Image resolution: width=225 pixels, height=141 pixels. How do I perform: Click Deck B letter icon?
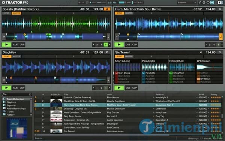coord(220,9)
